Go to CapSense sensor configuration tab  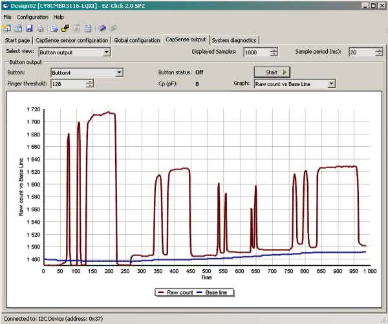(72, 40)
